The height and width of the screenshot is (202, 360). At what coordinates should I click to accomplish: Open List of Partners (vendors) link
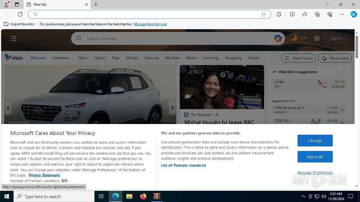[184, 165]
